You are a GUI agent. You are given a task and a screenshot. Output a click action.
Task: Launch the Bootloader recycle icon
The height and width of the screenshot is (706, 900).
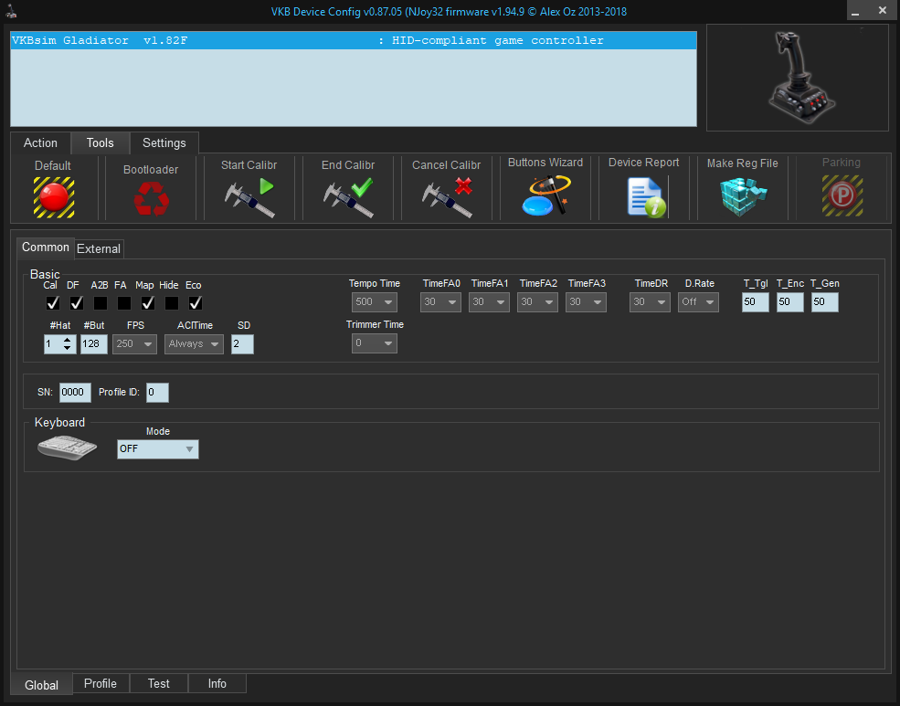tap(151, 198)
